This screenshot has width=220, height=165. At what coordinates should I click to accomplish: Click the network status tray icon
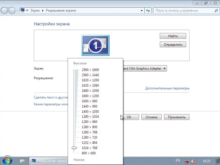[186, 161]
